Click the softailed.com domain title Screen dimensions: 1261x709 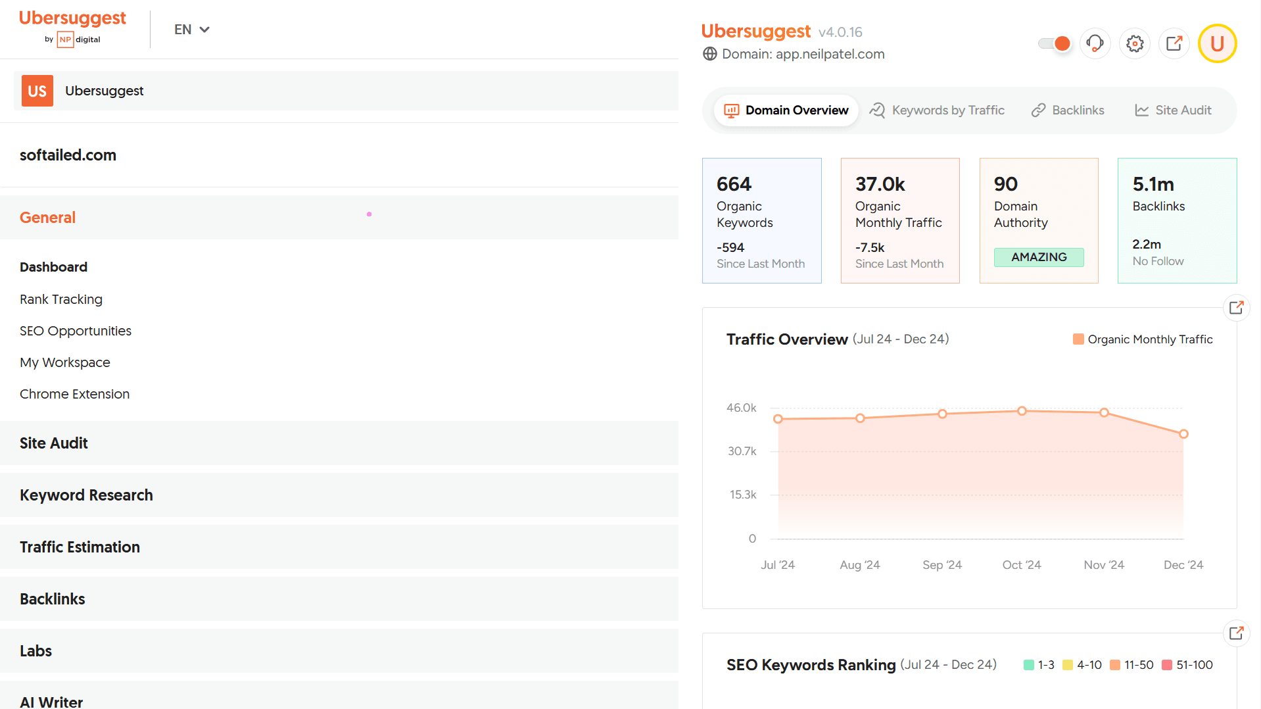pyautogui.click(x=68, y=155)
